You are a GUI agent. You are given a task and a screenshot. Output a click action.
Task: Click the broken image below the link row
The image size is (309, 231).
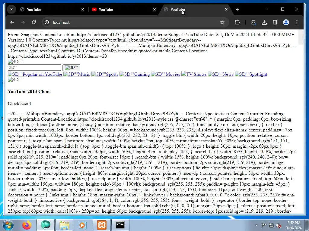tap(15, 79)
